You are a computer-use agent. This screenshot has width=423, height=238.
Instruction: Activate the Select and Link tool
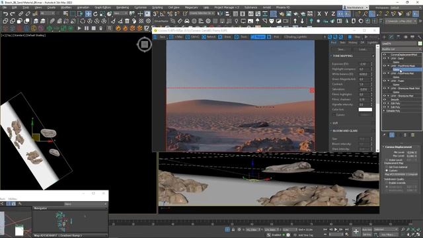coord(20,14)
